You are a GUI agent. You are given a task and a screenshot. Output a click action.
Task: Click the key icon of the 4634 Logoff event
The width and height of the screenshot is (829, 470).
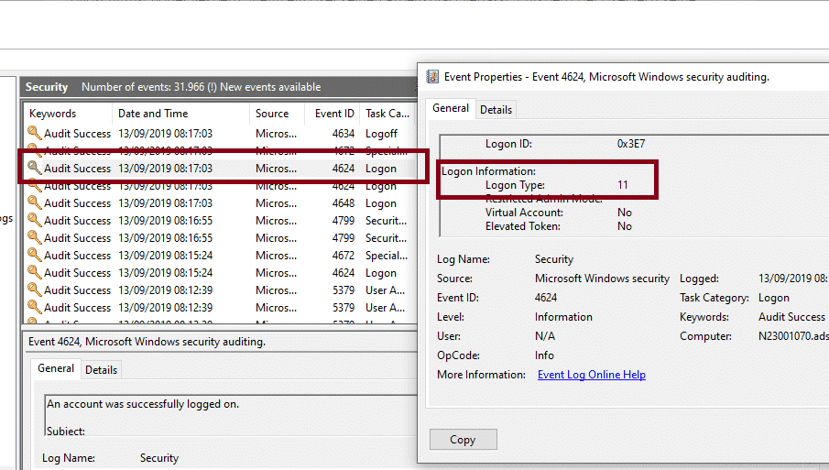tap(35, 134)
